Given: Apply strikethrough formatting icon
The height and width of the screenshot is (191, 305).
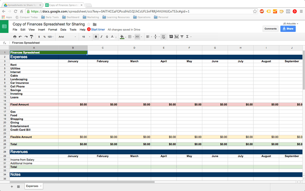Looking at the screenshot, I should tap(107, 37).
